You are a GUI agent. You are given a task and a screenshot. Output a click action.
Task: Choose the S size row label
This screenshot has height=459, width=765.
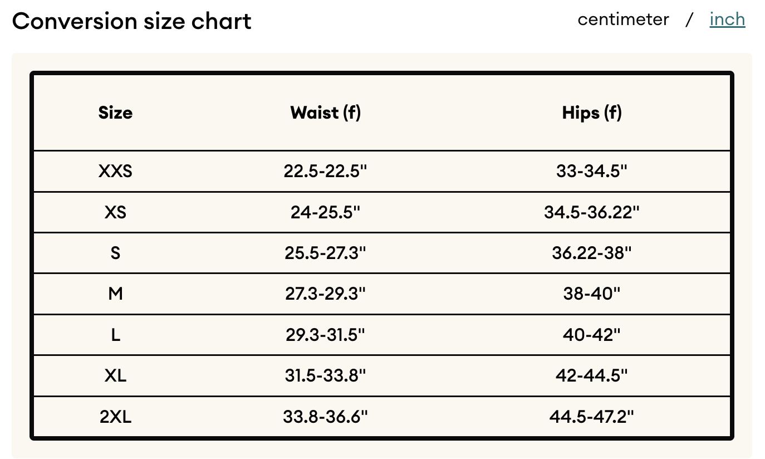tap(115, 253)
